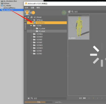Click the SCENED folder icon
The height and width of the screenshot is (104, 106).
pos(34,37)
